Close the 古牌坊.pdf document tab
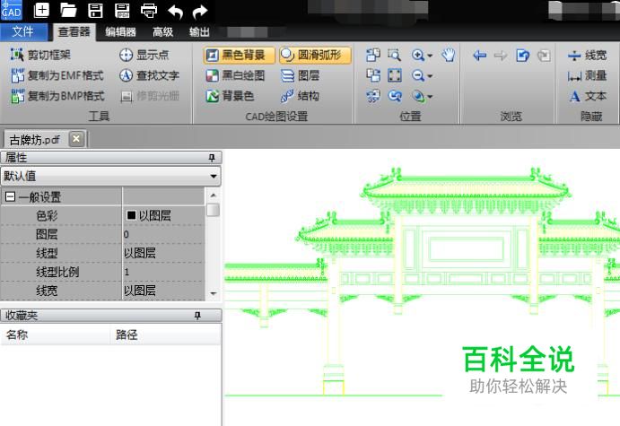Image resolution: width=620 pixels, height=426 pixels. (x=76, y=138)
